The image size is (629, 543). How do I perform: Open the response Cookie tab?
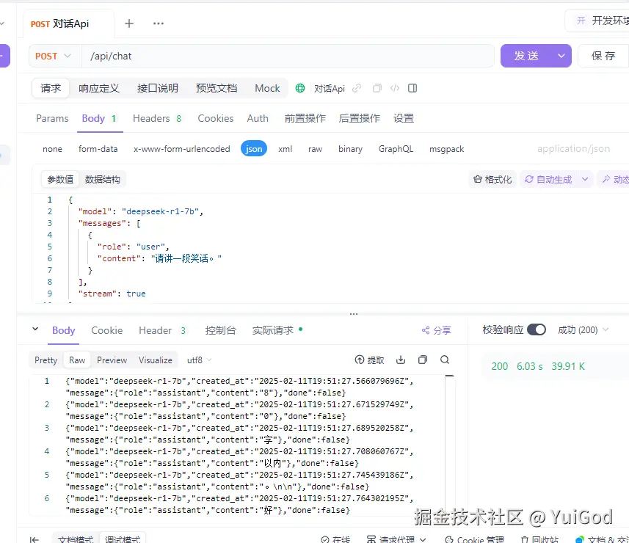(x=106, y=330)
